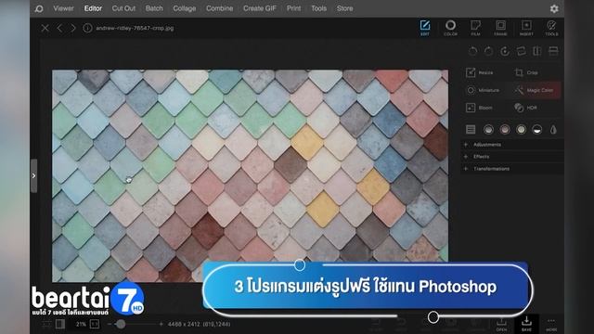
Task: Show image info with the info icon
Action: point(87,28)
